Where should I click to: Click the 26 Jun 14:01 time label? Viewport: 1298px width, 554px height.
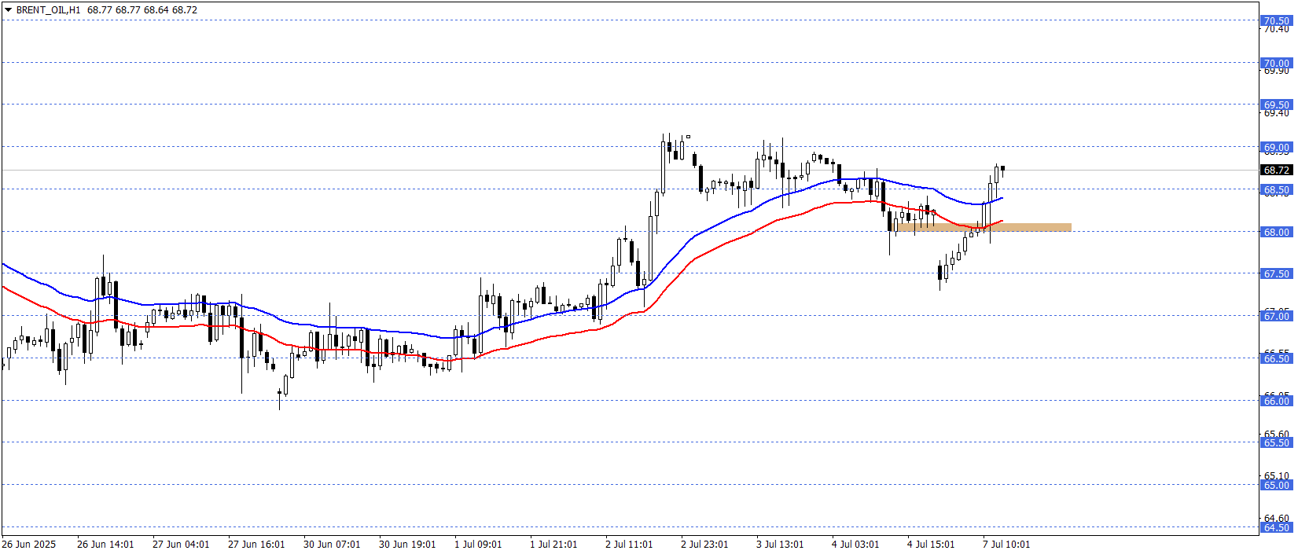pos(105,544)
